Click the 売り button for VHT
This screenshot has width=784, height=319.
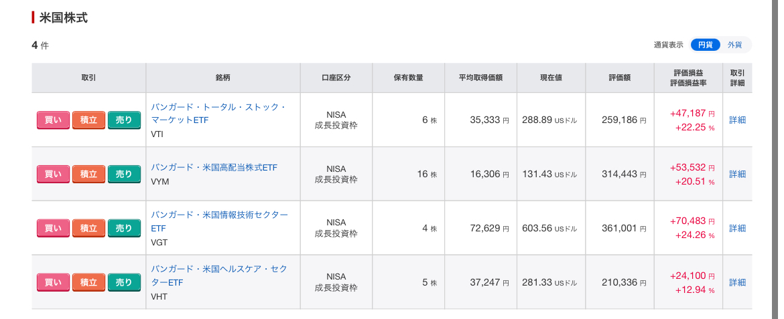click(124, 283)
